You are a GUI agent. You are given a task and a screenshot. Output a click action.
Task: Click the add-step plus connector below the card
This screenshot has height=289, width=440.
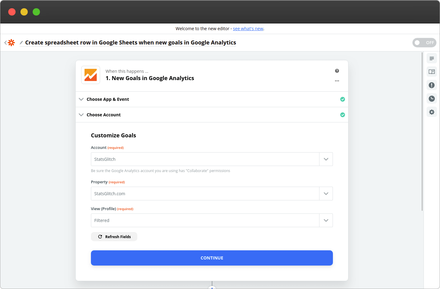click(212, 287)
